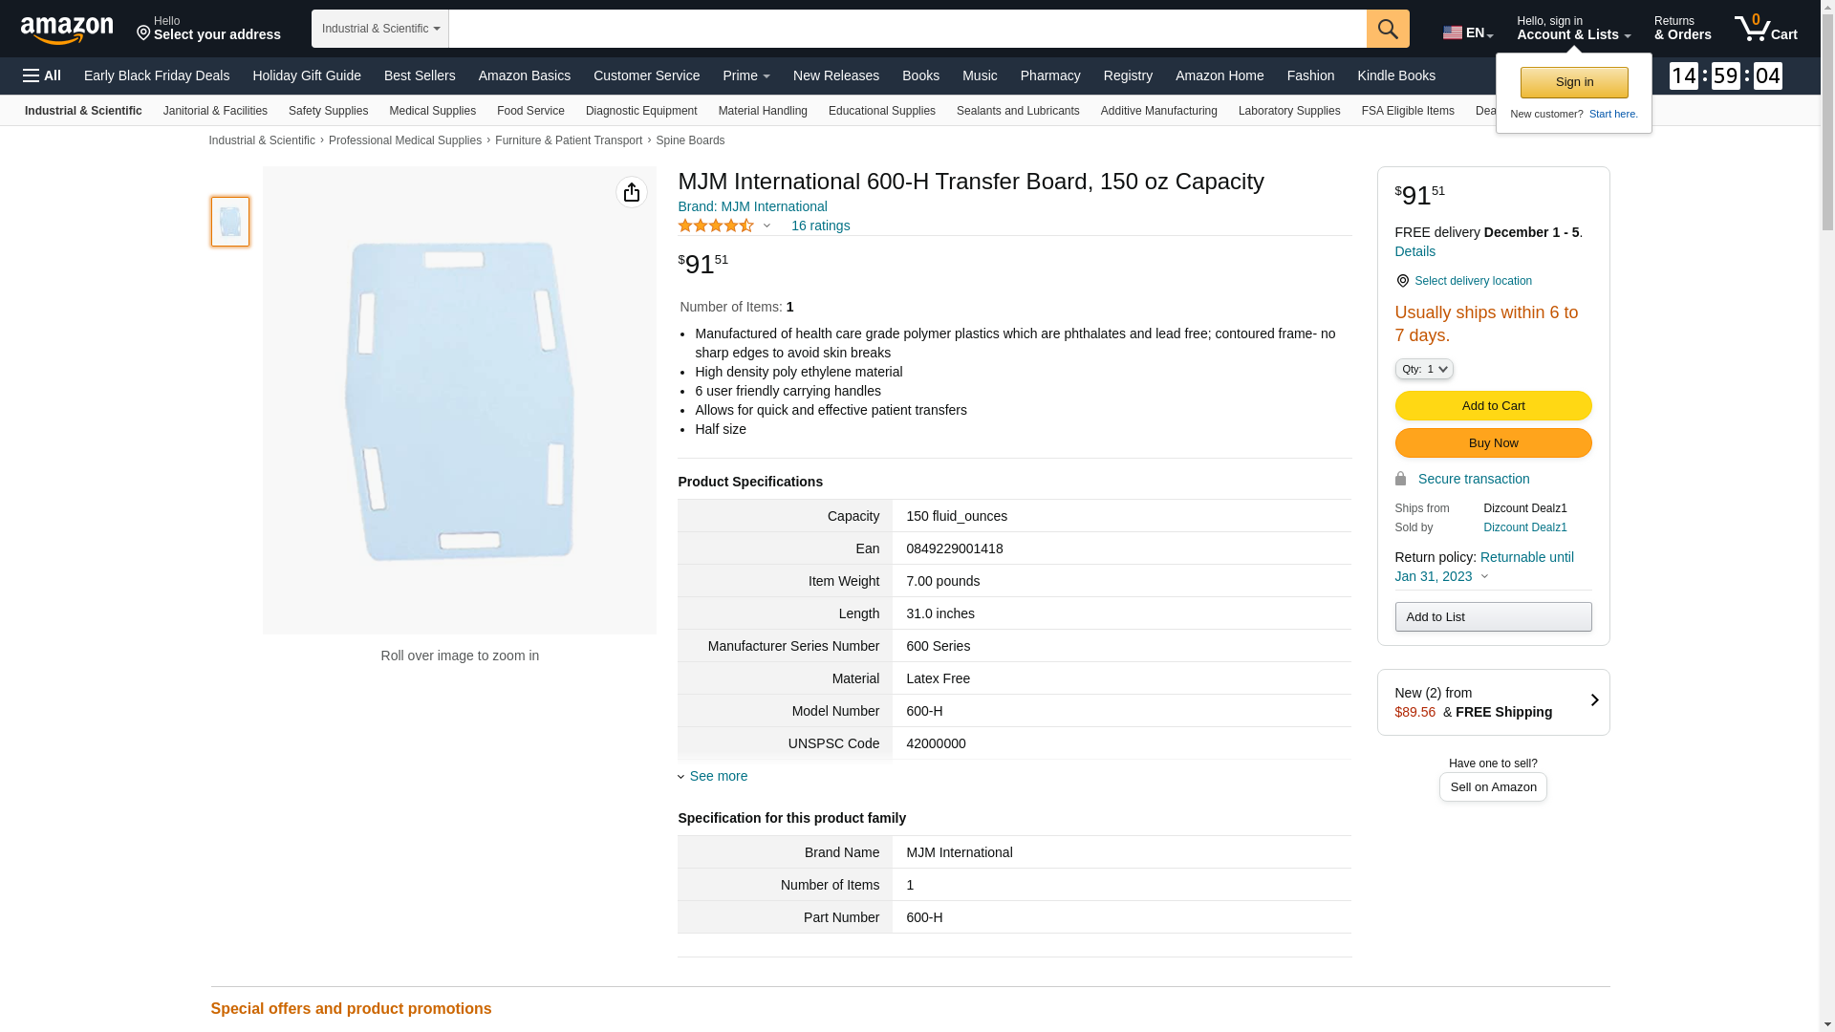Screen dimensions: 1835x1032
Task: Click the product thumbnail image
Action: (x=230, y=222)
